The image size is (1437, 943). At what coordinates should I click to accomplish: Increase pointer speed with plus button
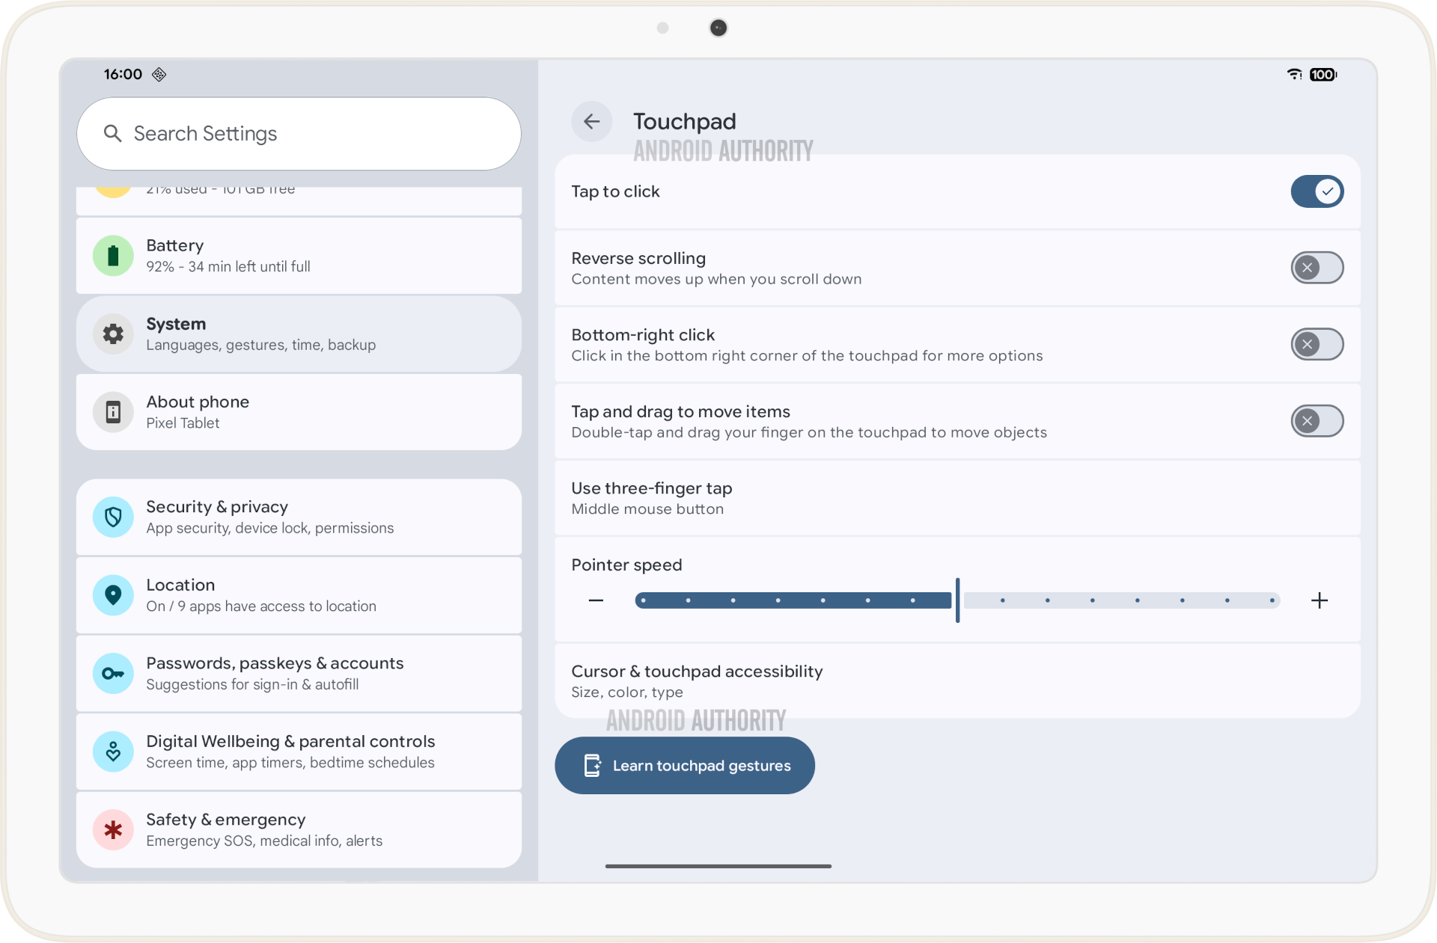point(1319,600)
